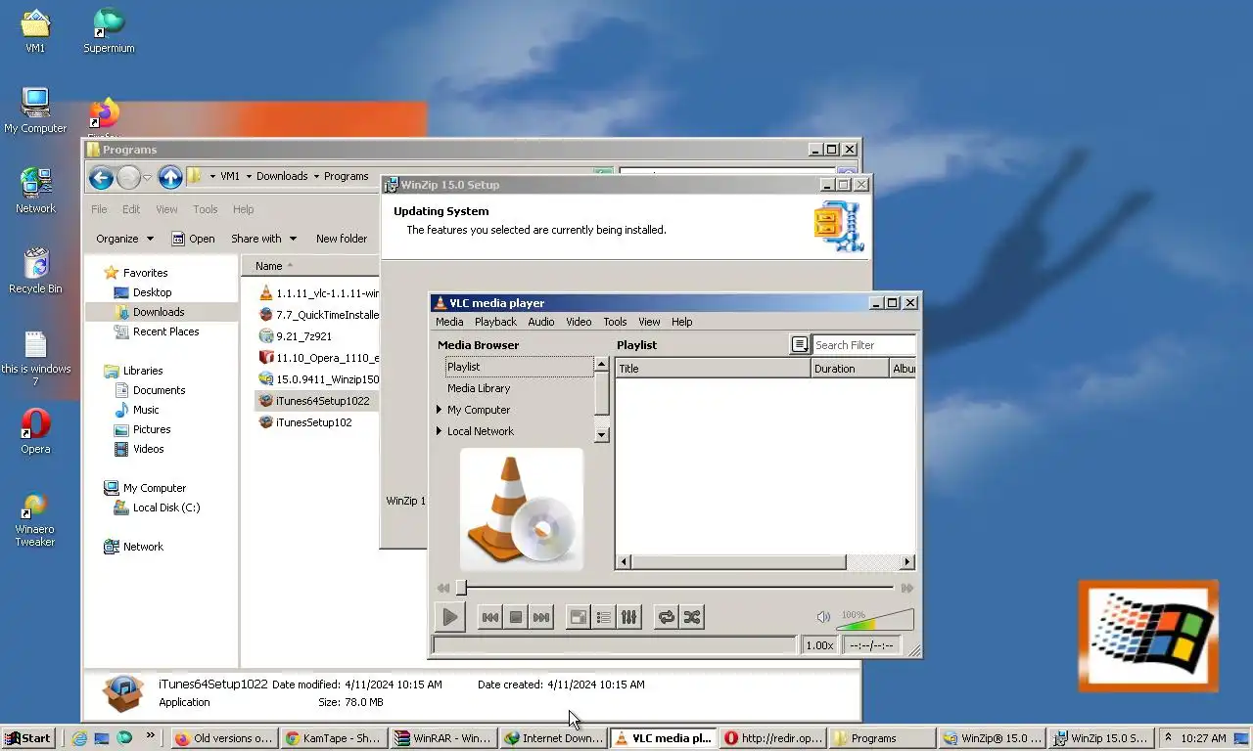Open VLC Help menu
The height and width of the screenshot is (751, 1253).
pos(682,322)
